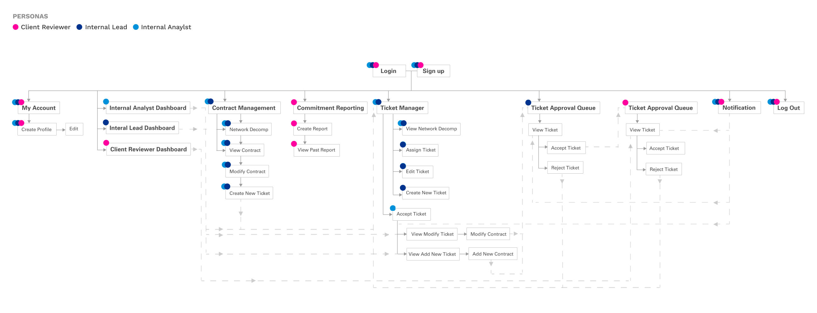This screenshot has height=313, width=817.
Task: Click the Edit box beside Create Profile
Action: click(74, 129)
